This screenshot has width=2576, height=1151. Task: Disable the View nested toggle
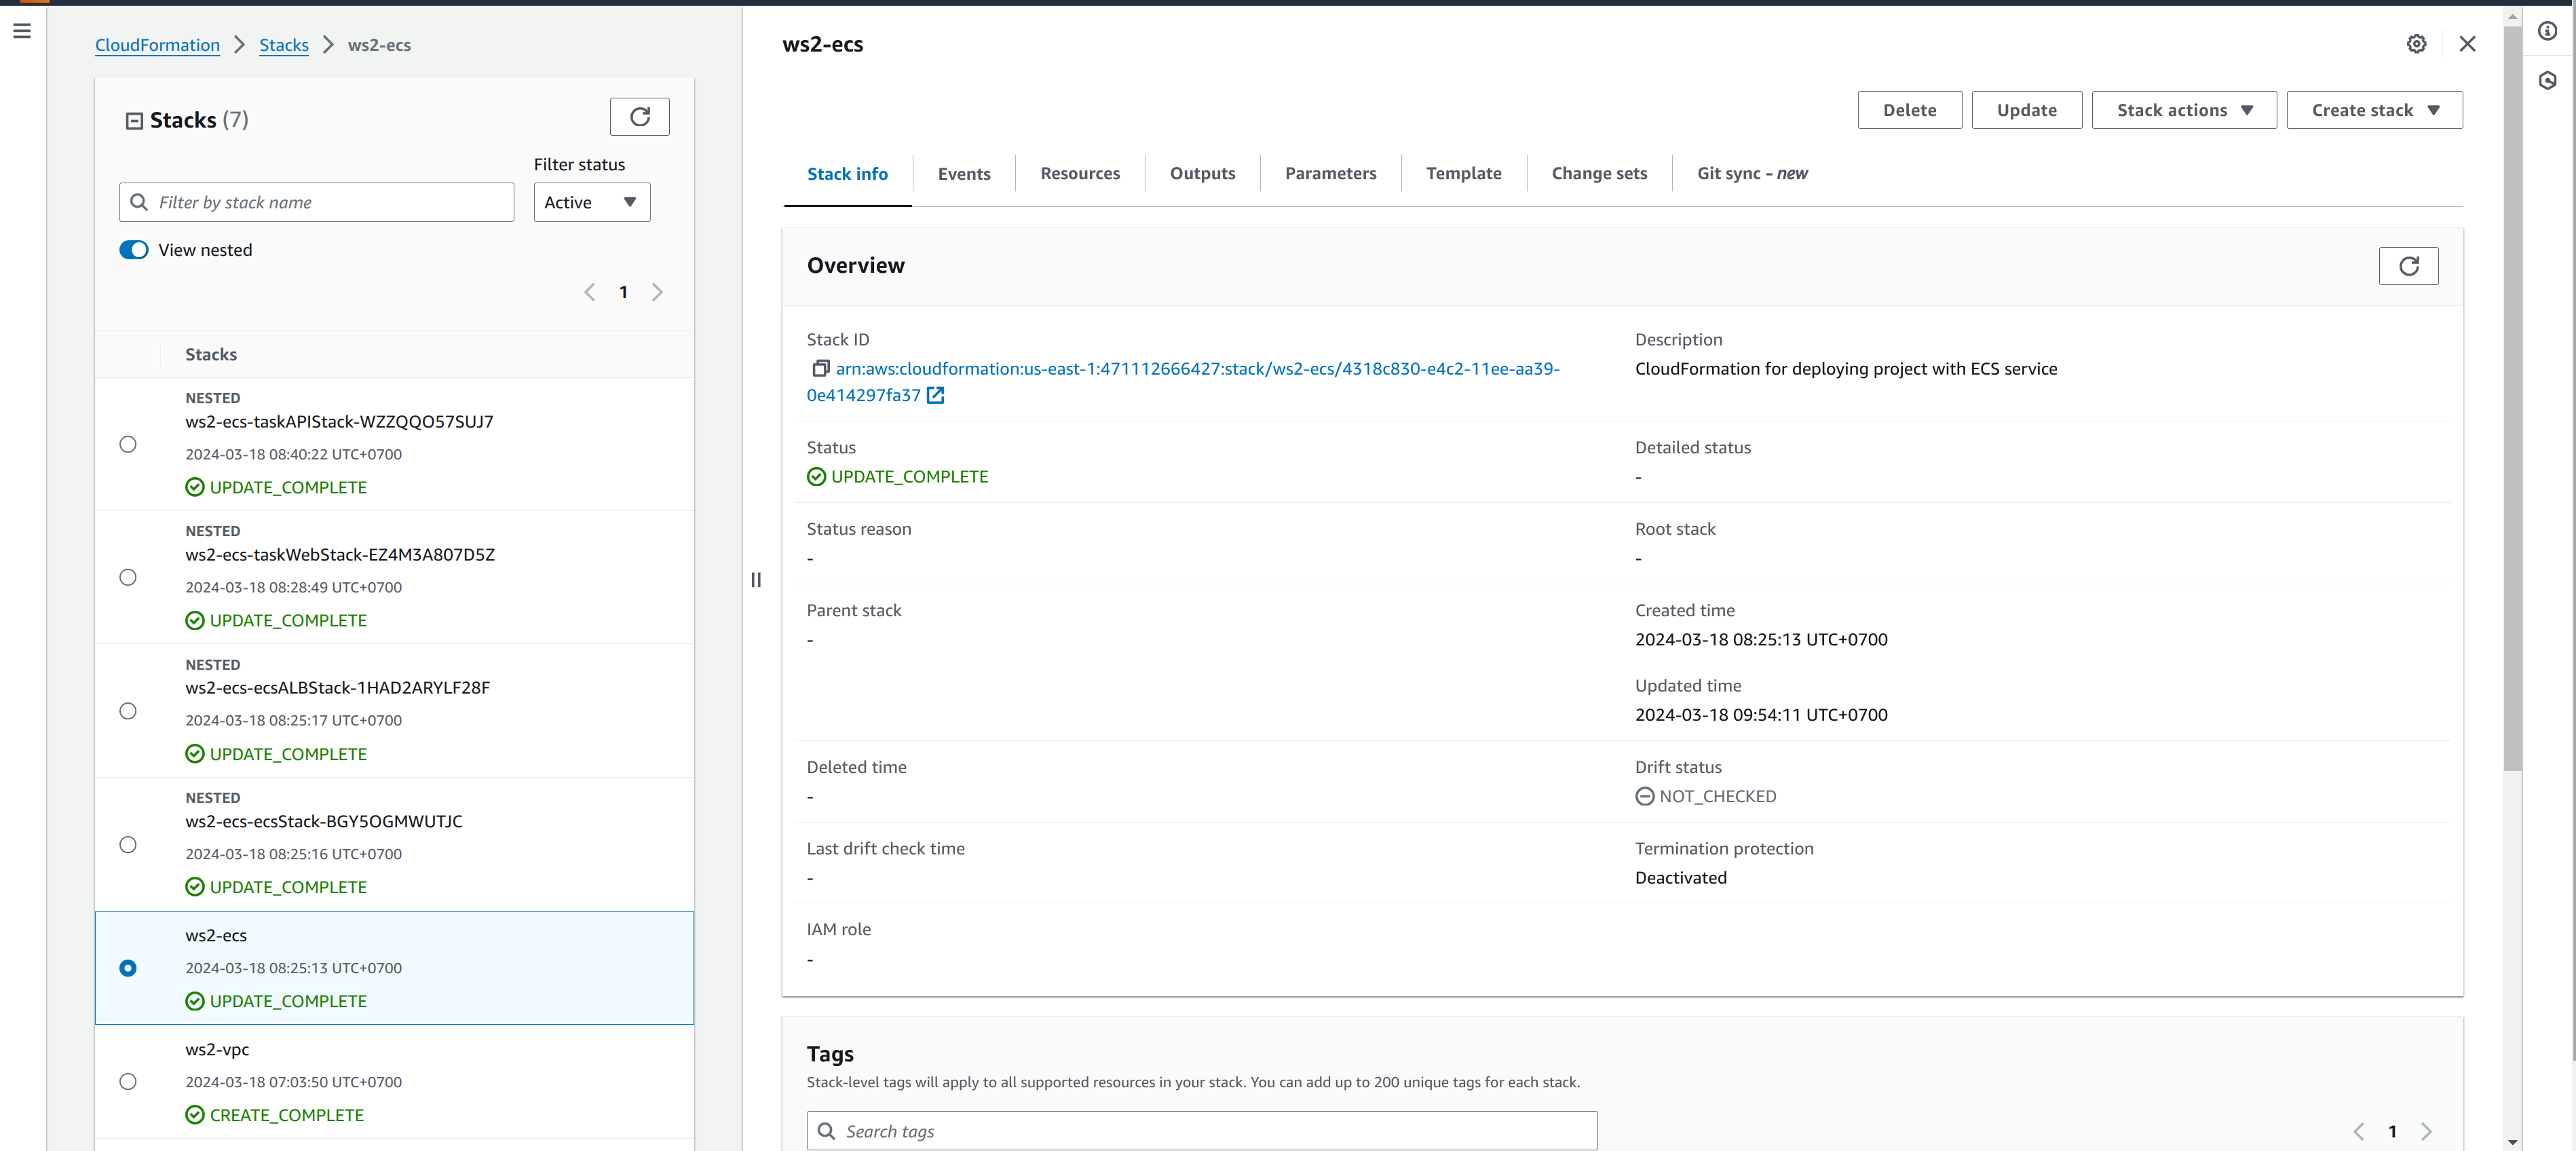coord(133,249)
